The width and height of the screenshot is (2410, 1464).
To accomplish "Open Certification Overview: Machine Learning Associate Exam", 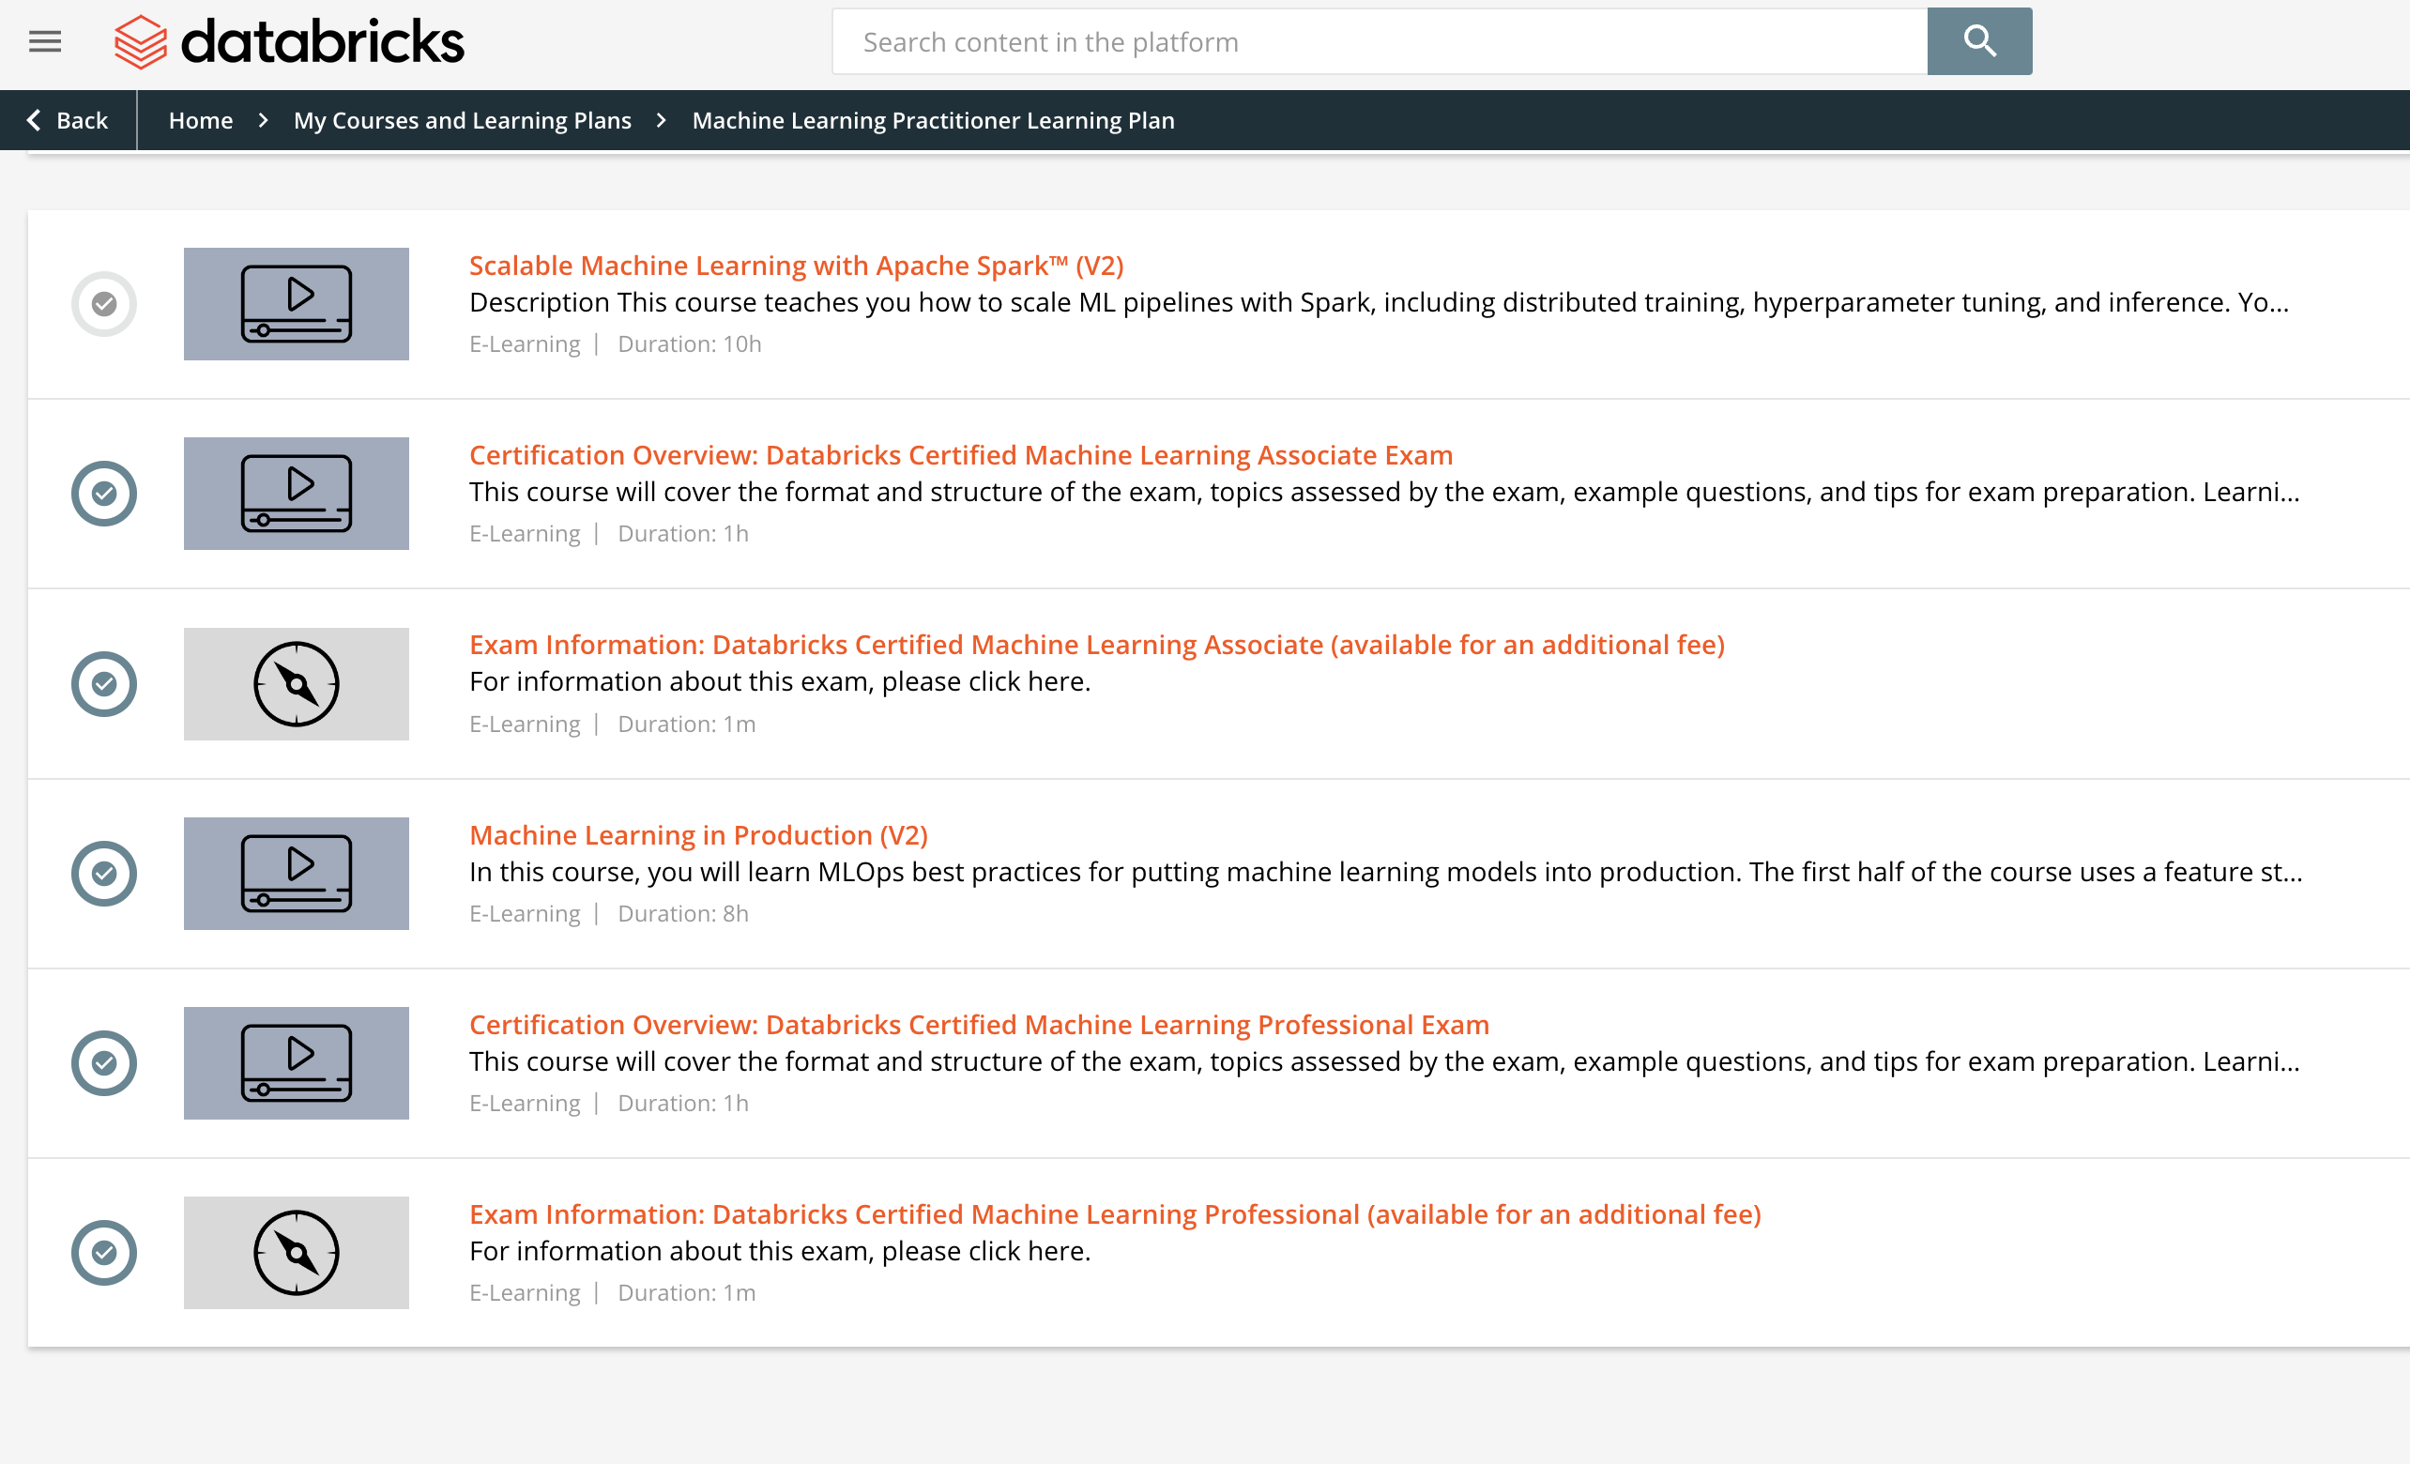I will 960,455.
